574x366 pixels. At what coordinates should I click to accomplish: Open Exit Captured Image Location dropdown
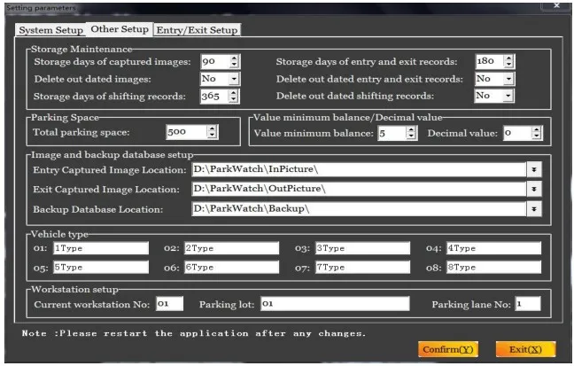tap(534, 189)
